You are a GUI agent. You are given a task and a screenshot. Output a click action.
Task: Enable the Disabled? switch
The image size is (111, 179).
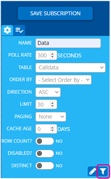pyautogui.click(x=45, y=153)
